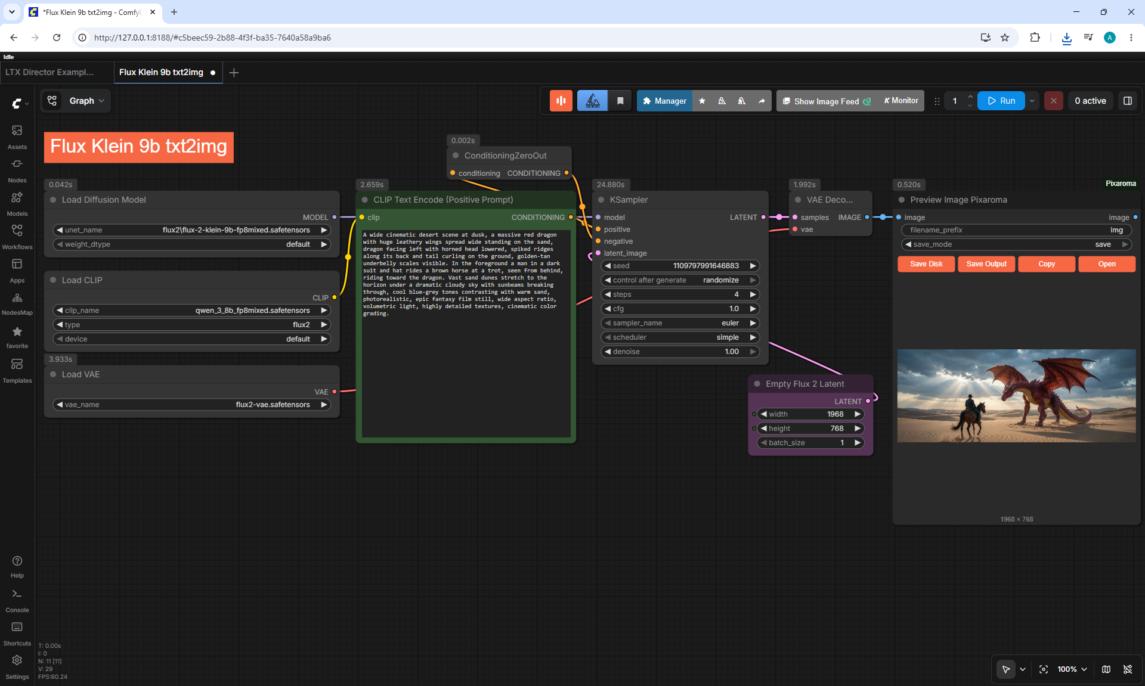Open the K Monitor item

pos(901,101)
